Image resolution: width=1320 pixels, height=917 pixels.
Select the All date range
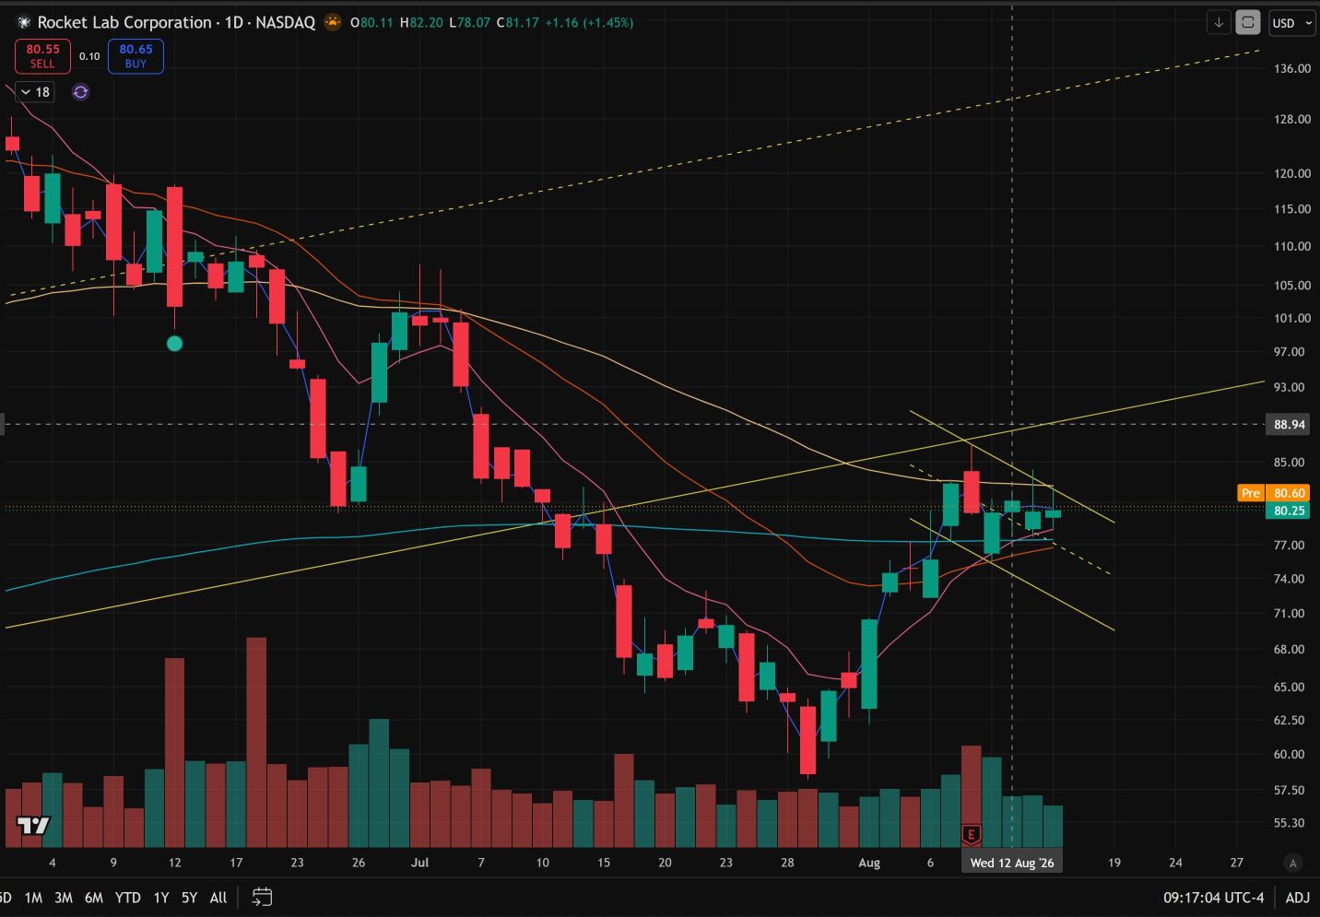point(218,898)
